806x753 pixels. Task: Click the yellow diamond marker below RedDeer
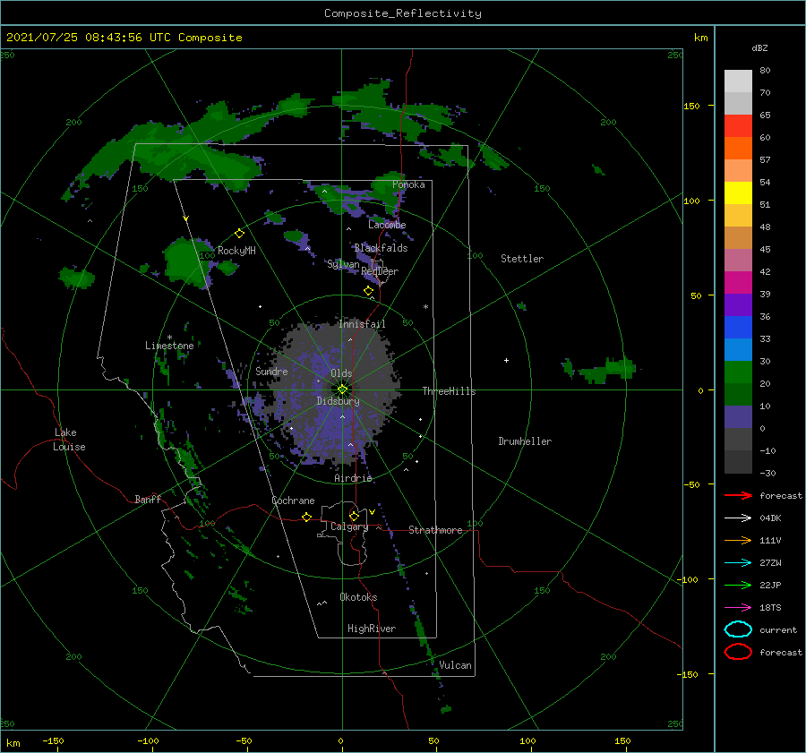click(x=368, y=291)
